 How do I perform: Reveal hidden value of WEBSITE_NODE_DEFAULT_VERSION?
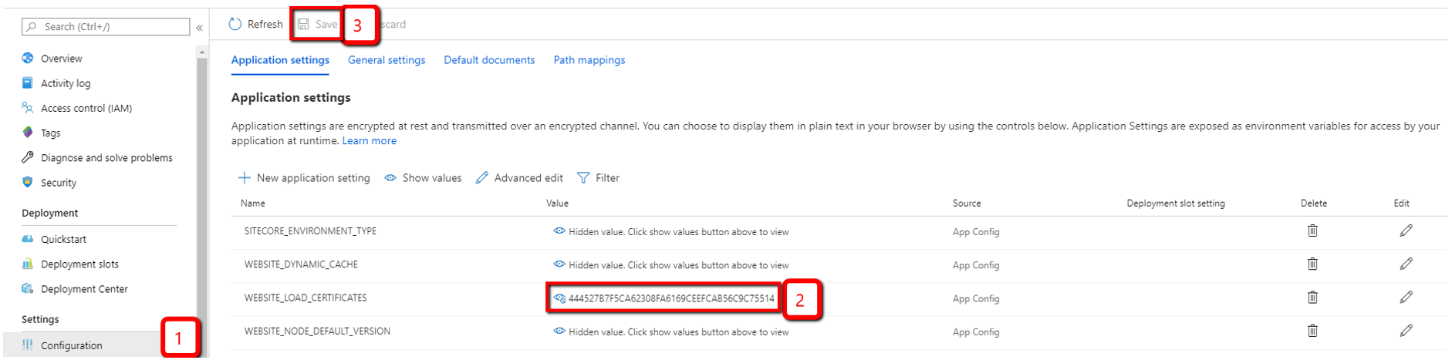[559, 331]
